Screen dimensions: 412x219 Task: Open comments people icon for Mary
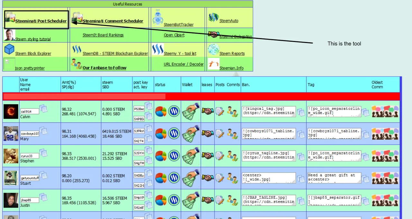[x=232, y=133]
